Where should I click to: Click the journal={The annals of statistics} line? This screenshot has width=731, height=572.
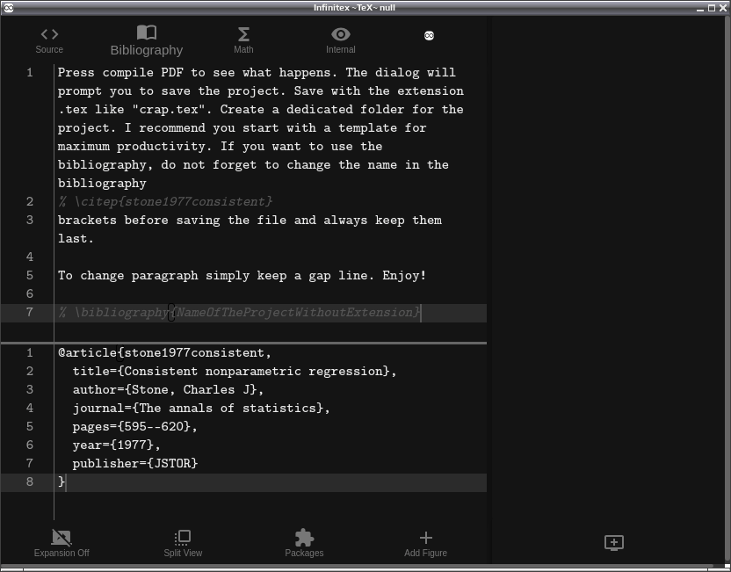point(201,409)
